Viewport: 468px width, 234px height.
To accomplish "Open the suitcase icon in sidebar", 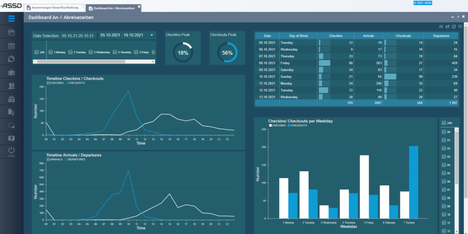I will point(11,72).
